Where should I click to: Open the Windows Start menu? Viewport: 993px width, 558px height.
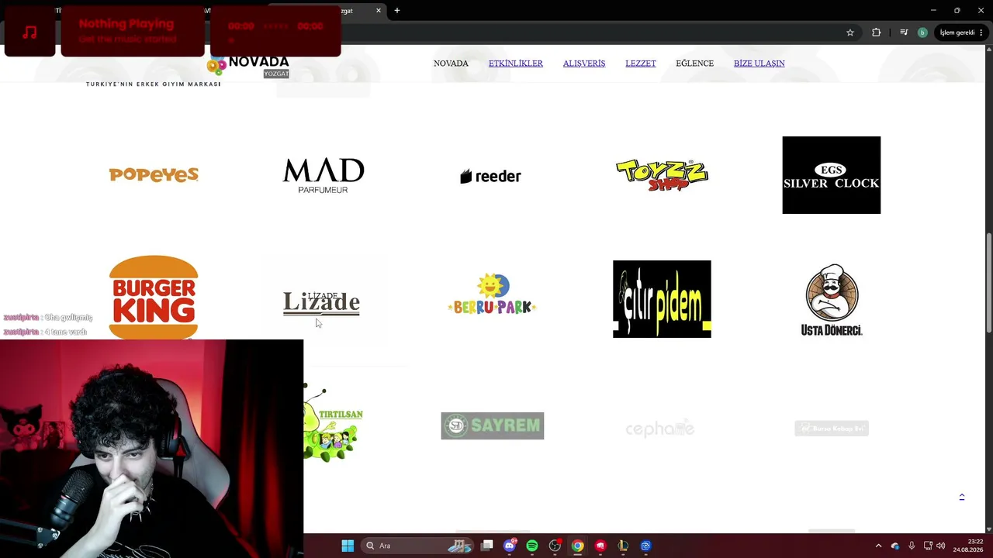tap(348, 546)
